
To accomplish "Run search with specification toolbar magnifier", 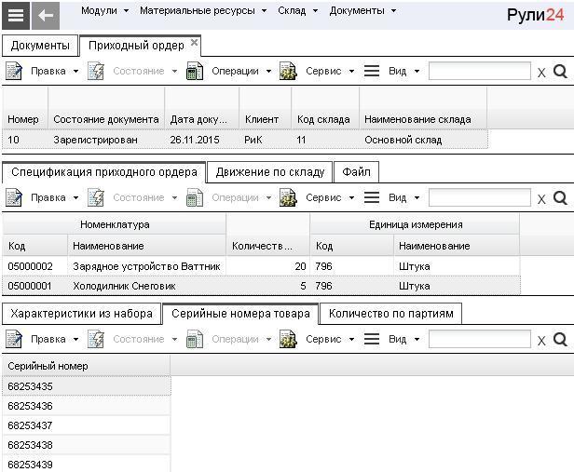I will [x=560, y=198].
